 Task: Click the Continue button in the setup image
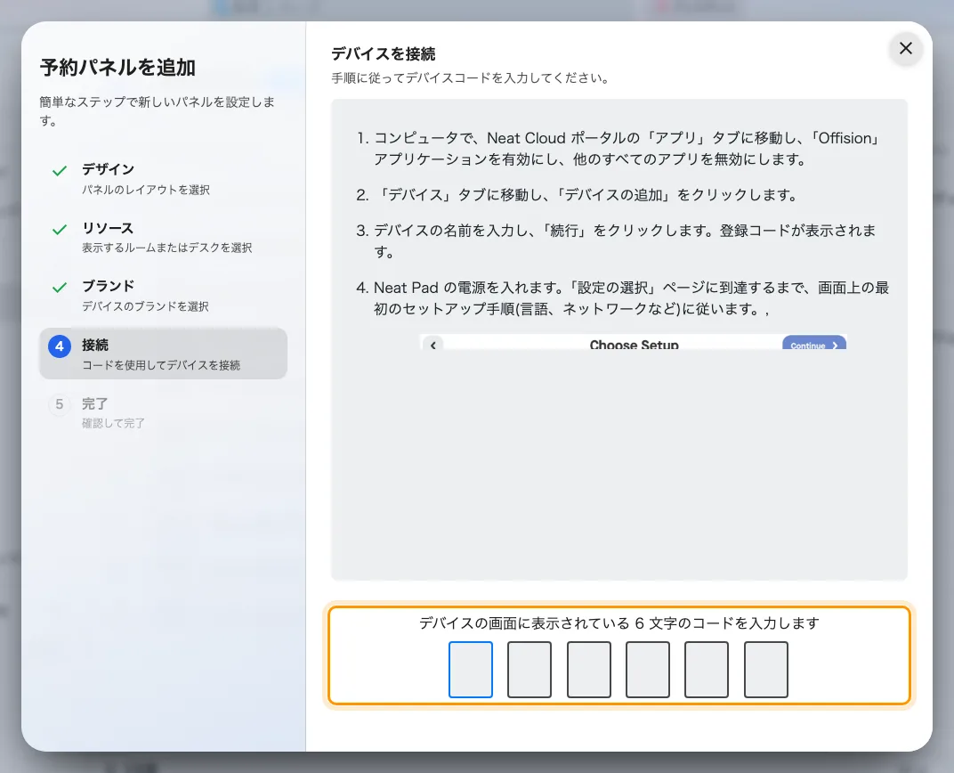click(x=814, y=343)
